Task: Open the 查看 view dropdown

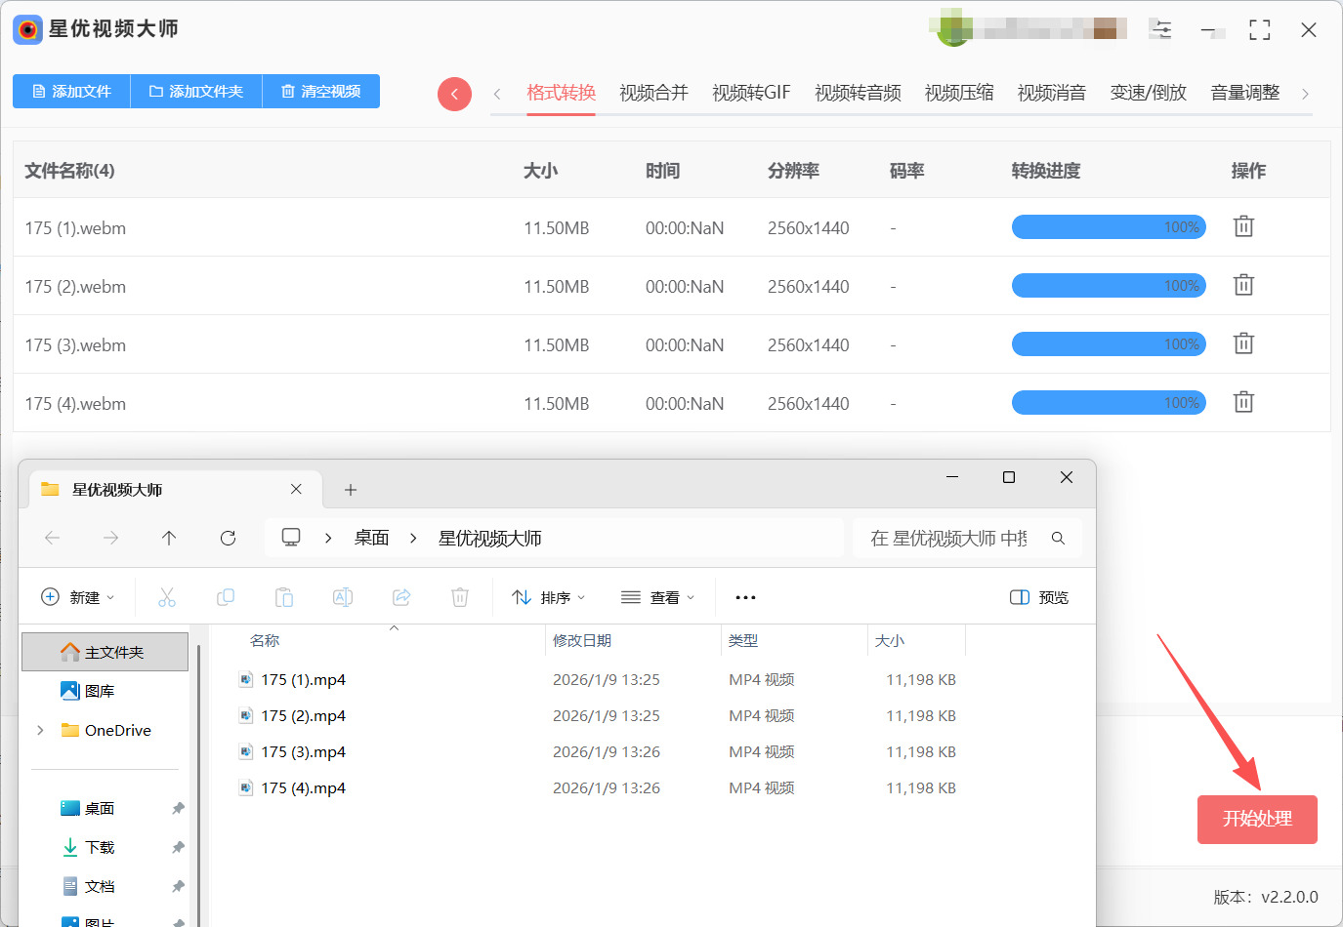Action: click(x=658, y=597)
